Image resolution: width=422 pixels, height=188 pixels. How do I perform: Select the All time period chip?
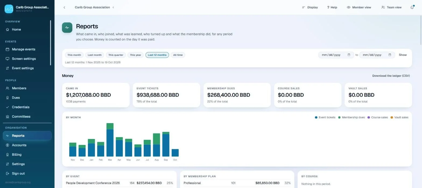178,55
